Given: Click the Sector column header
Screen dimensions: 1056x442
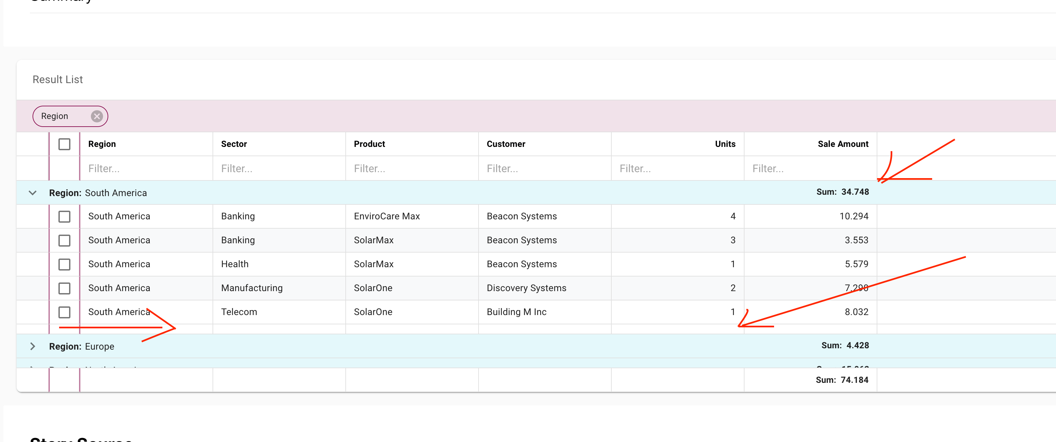Looking at the screenshot, I should (x=234, y=144).
